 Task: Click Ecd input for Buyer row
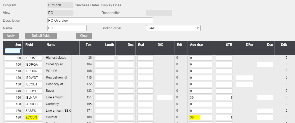click(x=145, y=91)
